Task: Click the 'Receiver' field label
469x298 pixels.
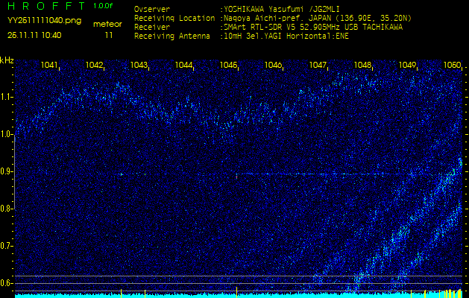Action: point(152,28)
